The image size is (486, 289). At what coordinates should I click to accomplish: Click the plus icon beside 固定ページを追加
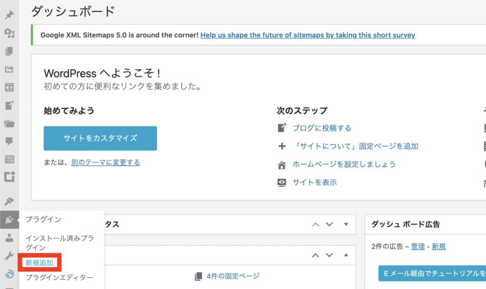coord(282,146)
